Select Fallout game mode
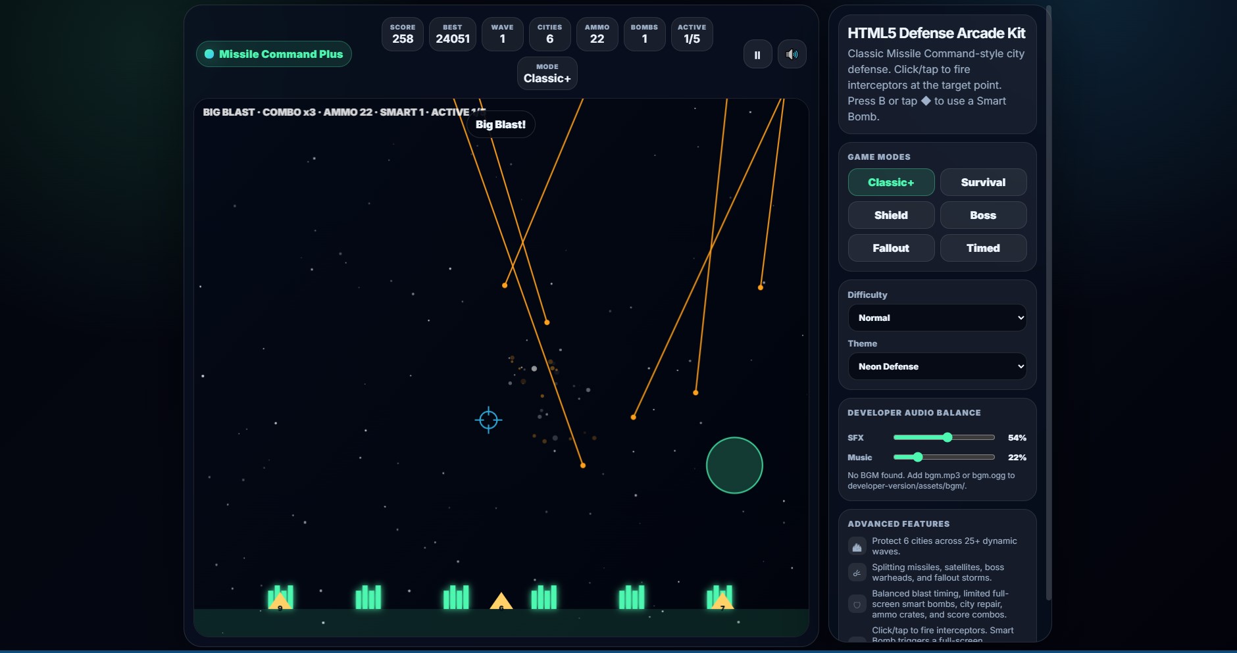Viewport: 1237px width, 653px height. [x=891, y=248]
